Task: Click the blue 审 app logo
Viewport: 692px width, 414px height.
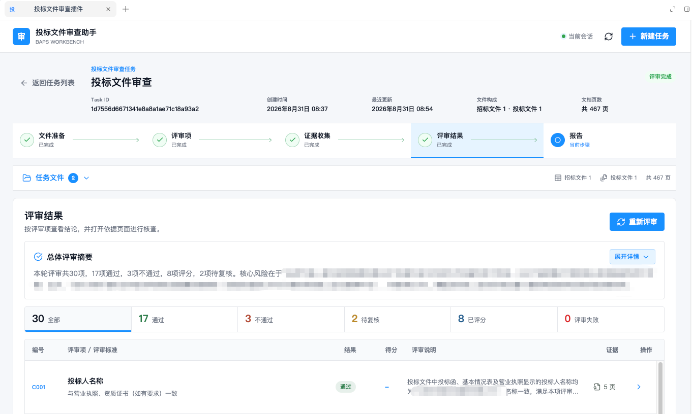Action: (x=21, y=37)
